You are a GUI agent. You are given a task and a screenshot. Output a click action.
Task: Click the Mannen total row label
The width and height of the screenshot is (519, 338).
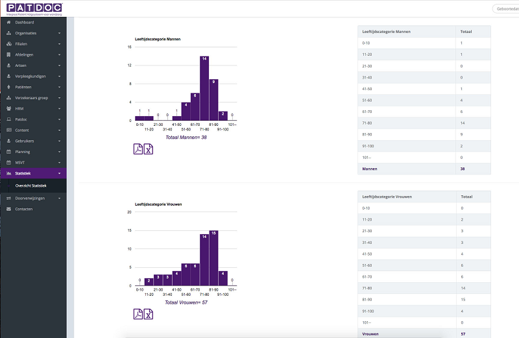pos(370,169)
